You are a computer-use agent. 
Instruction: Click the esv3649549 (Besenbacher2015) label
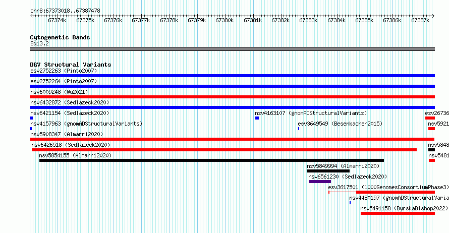[x=340, y=124]
